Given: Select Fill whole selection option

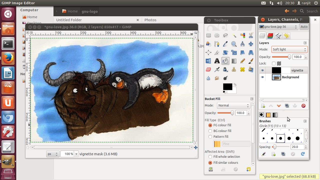Looking at the screenshot, I should (x=210, y=157).
